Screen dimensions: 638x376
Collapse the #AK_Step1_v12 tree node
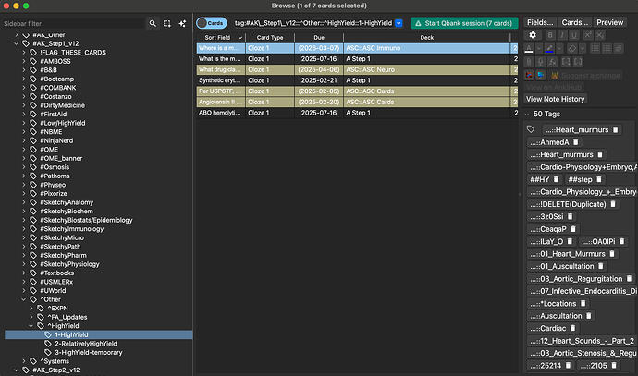(x=17, y=43)
